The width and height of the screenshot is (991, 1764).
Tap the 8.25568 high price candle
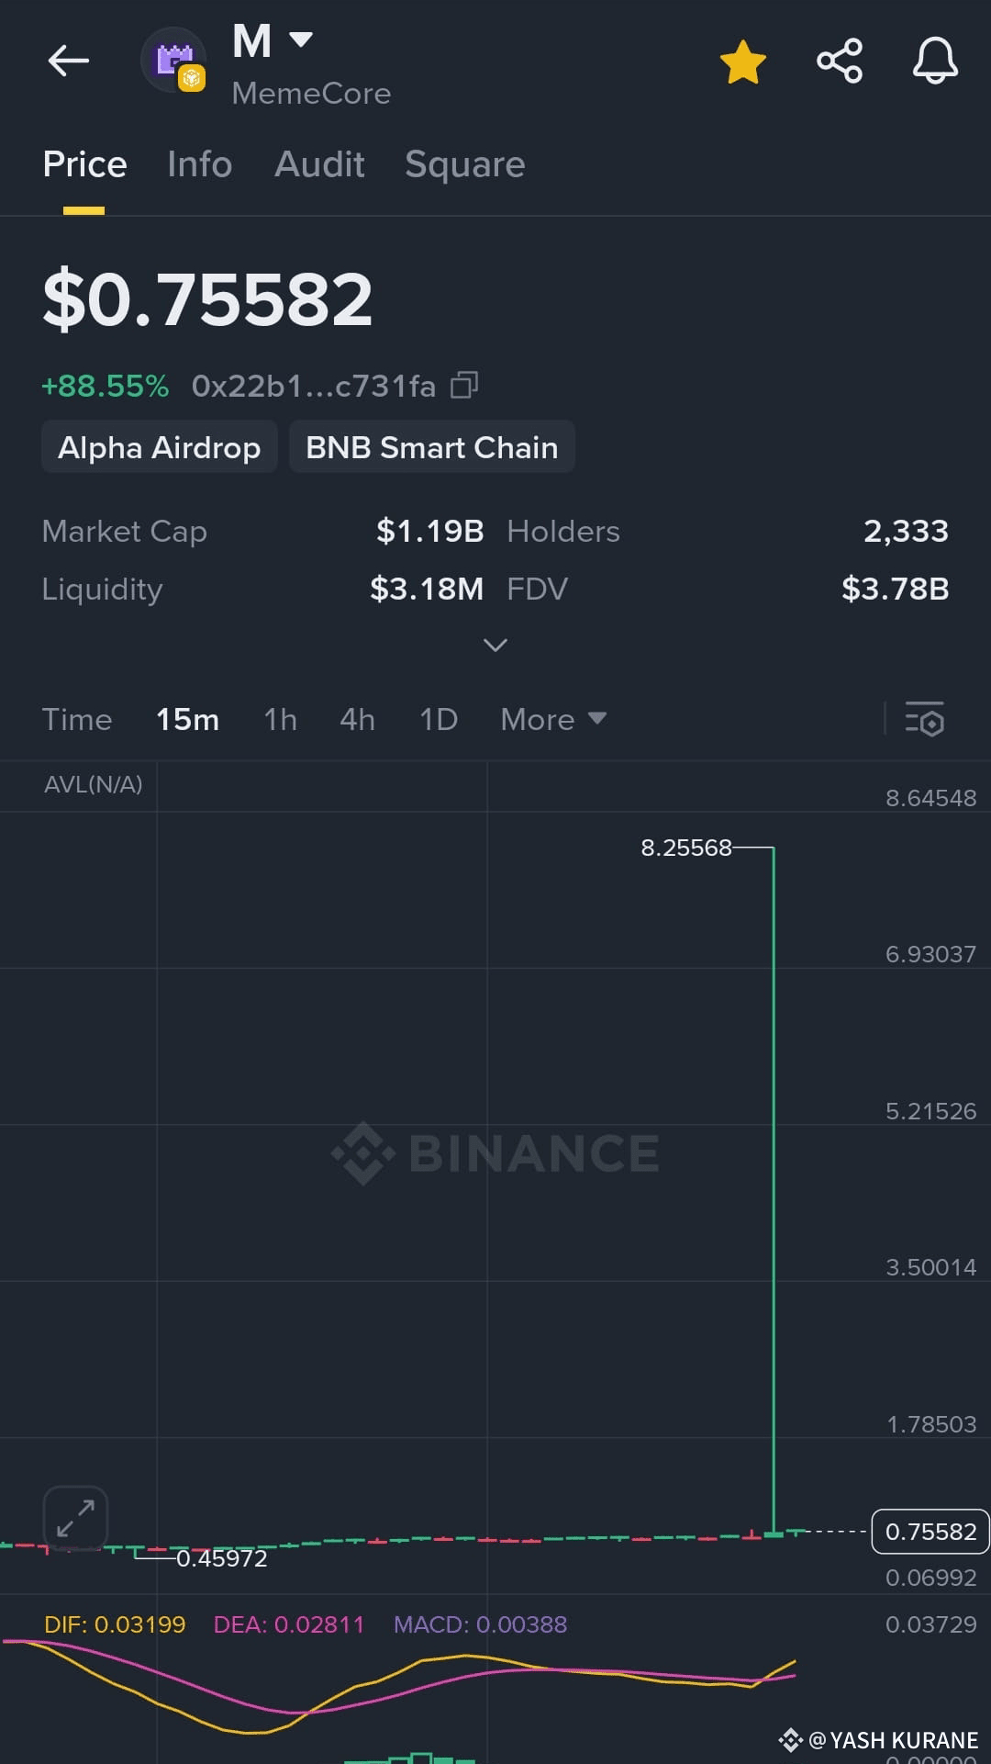point(774,1191)
